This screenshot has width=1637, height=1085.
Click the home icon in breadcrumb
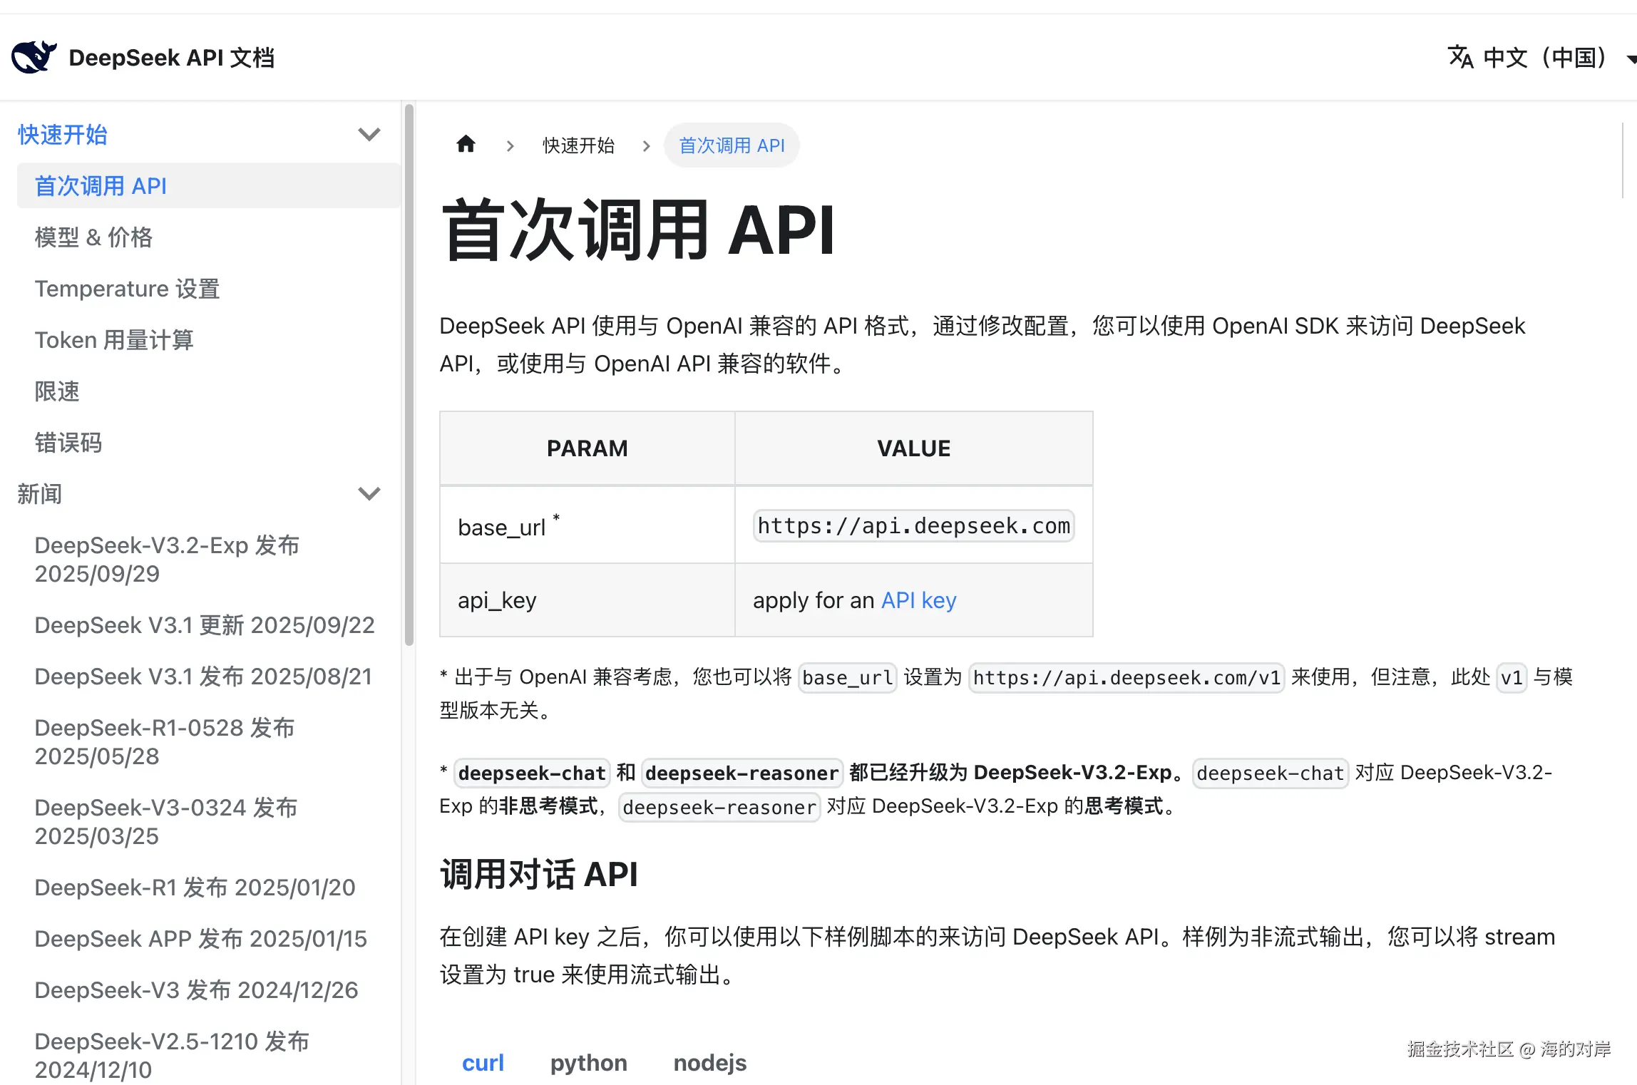point(466,145)
